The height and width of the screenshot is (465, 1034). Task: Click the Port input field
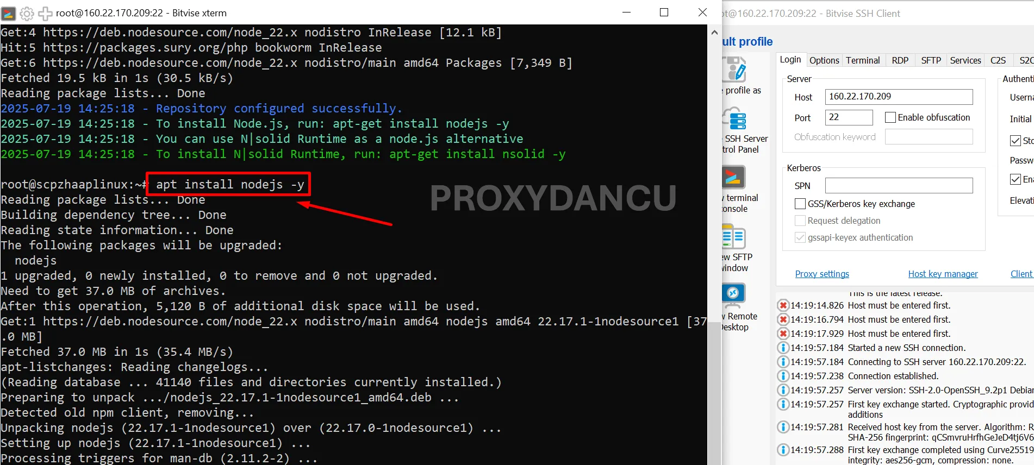point(849,117)
